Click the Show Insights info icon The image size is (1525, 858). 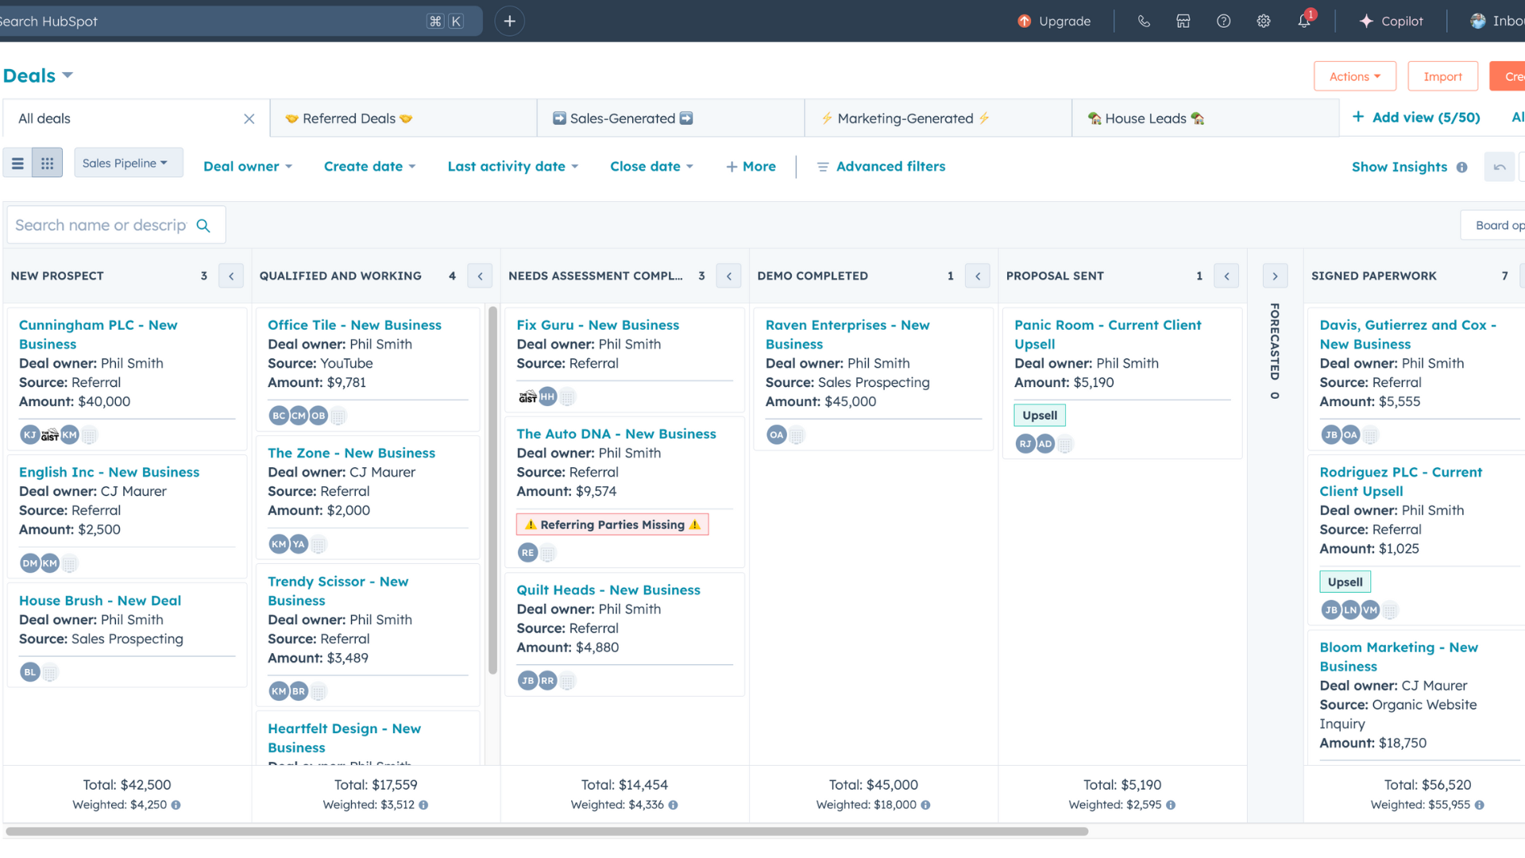1461,167
